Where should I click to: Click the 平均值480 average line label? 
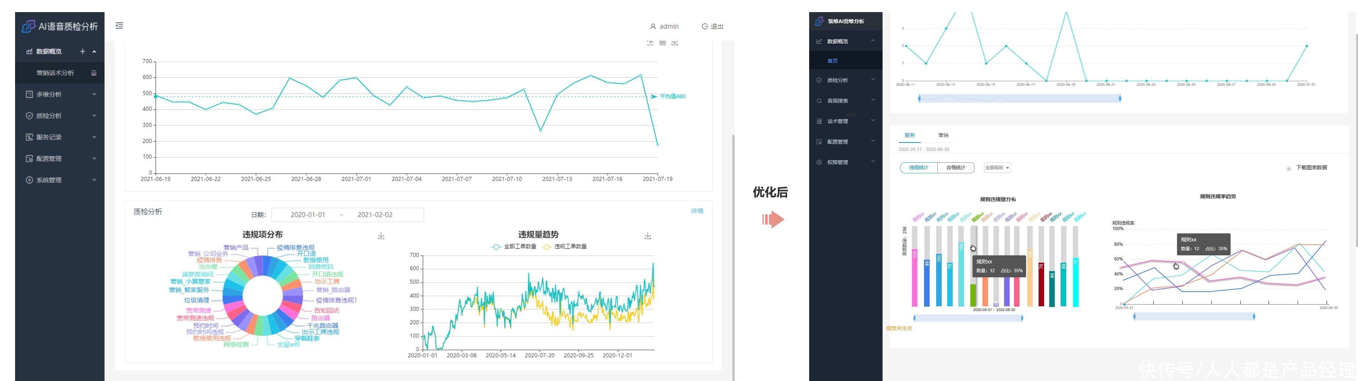[673, 96]
